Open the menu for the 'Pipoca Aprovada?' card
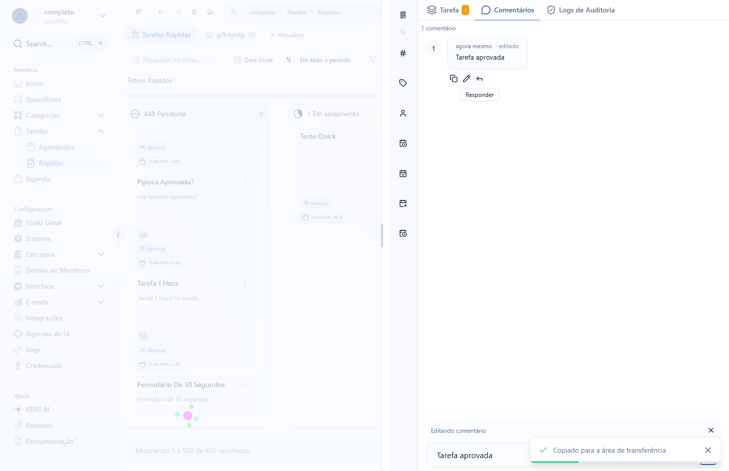 coord(245,182)
